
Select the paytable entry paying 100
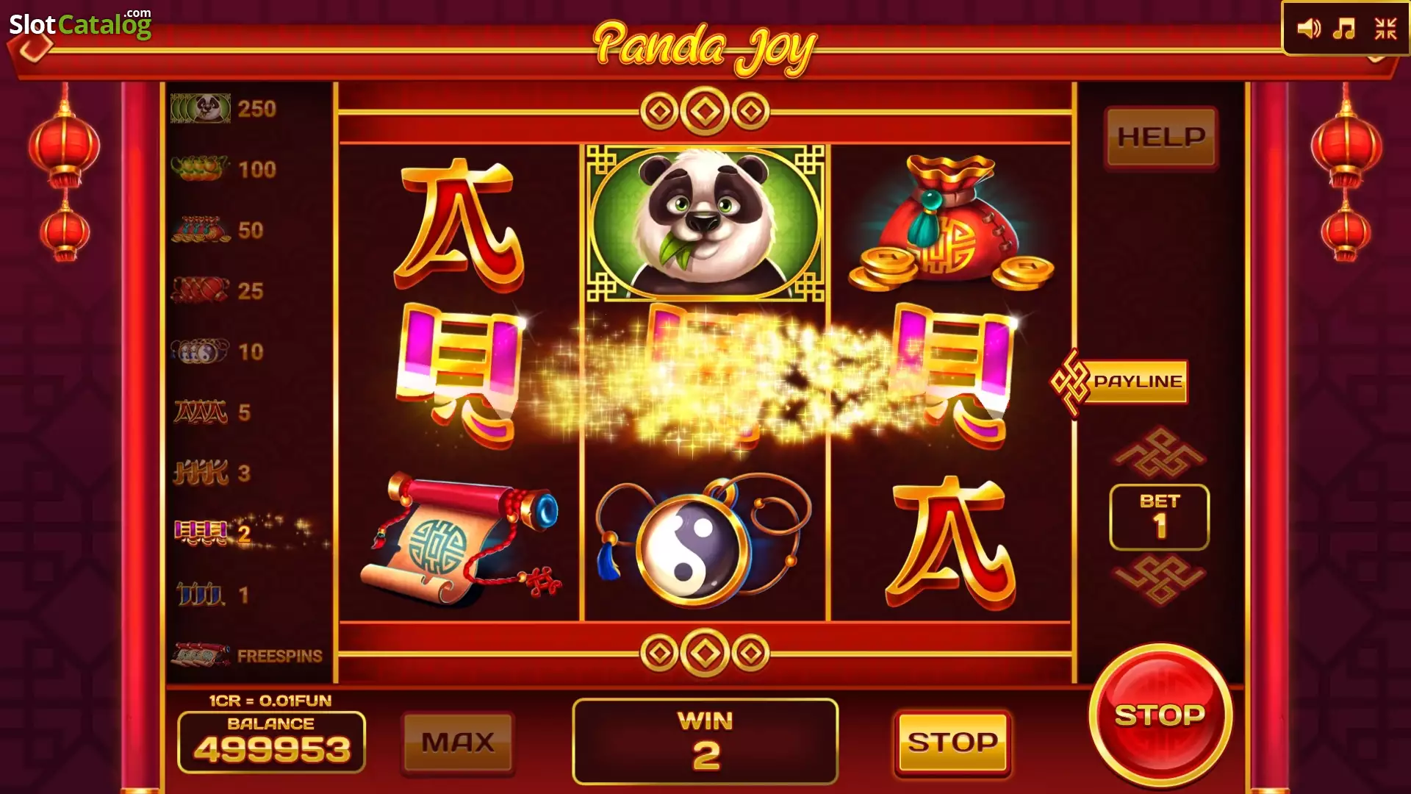point(223,169)
